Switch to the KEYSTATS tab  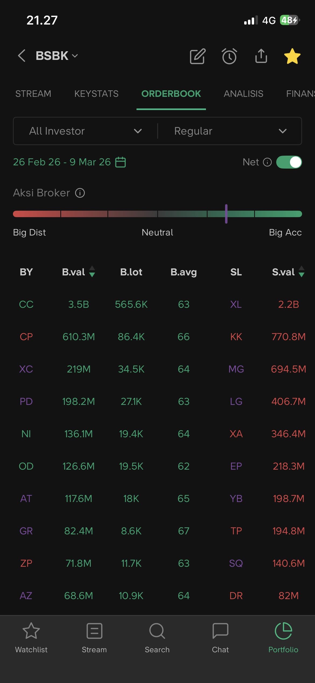tap(96, 94)
